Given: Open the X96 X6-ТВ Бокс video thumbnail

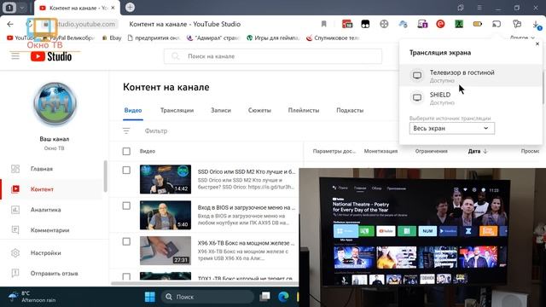Looking at the screenshot, I should coord(166,251).
